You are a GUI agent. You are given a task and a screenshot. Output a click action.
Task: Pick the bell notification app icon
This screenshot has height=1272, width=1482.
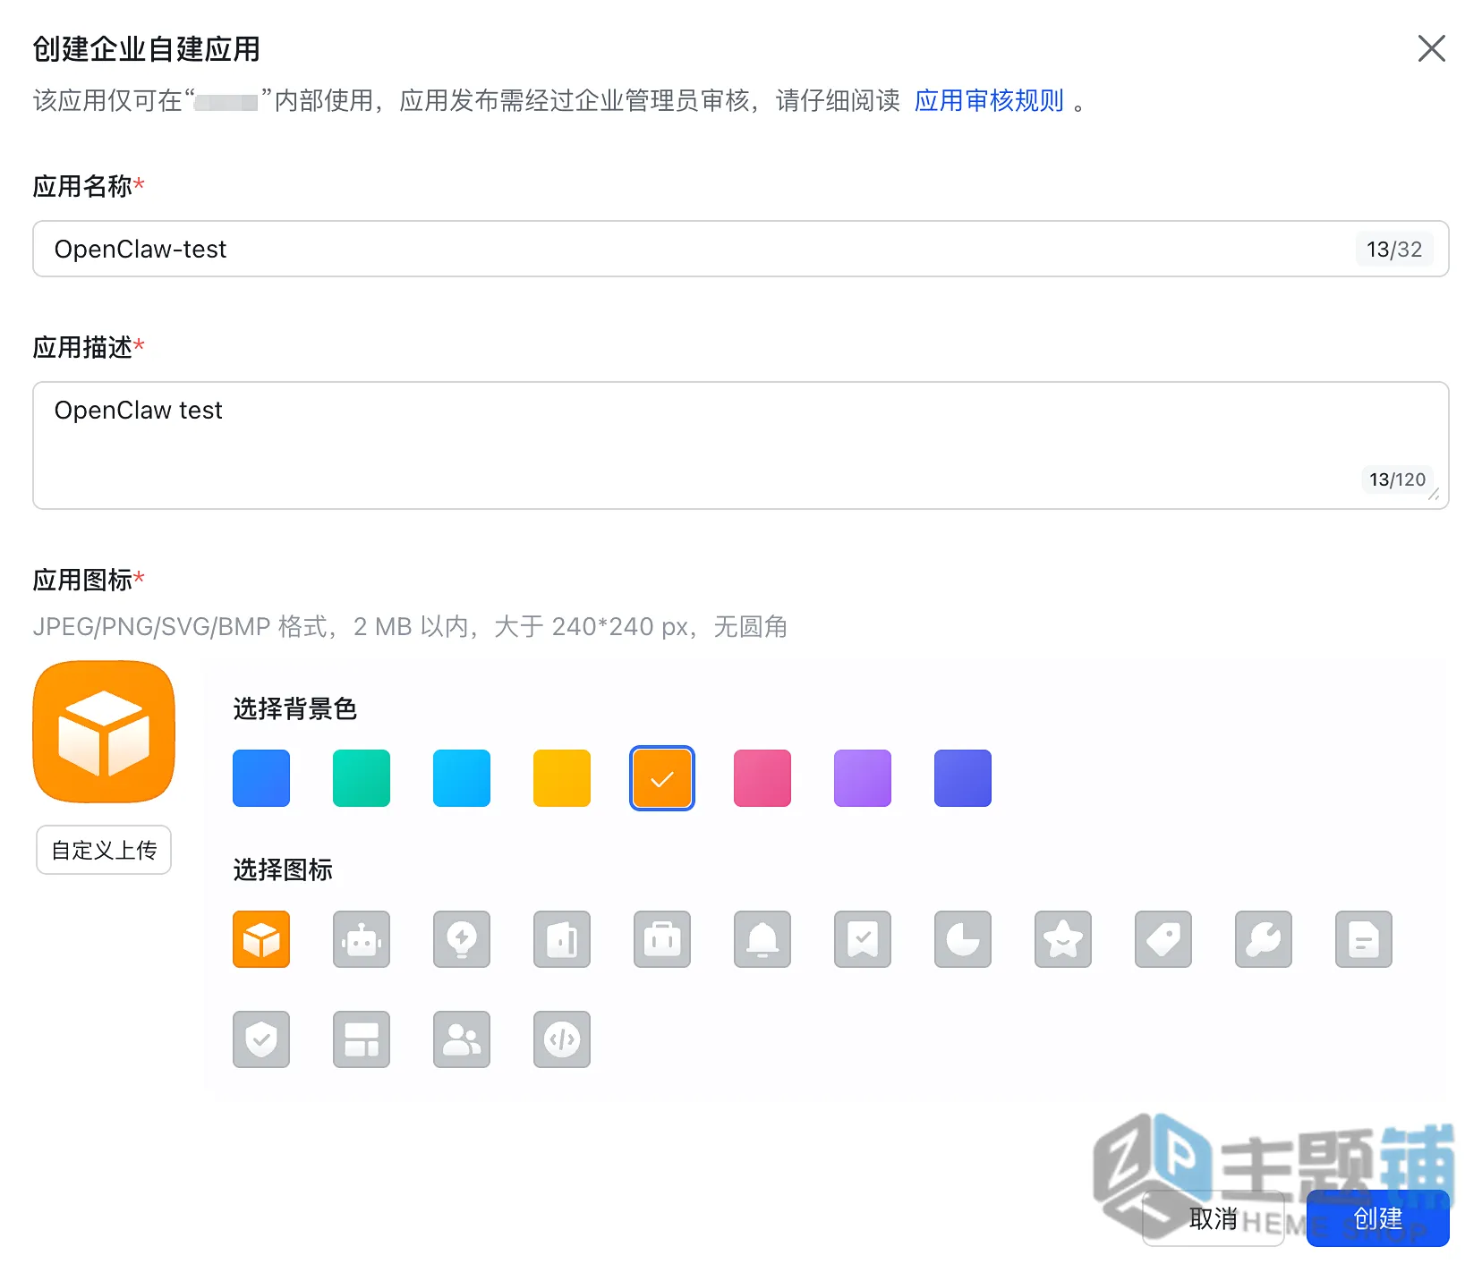click(762, 939)
